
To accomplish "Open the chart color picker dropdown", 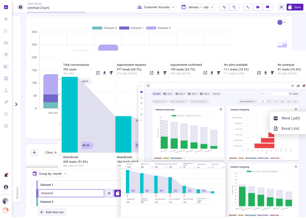I will 282,23.
